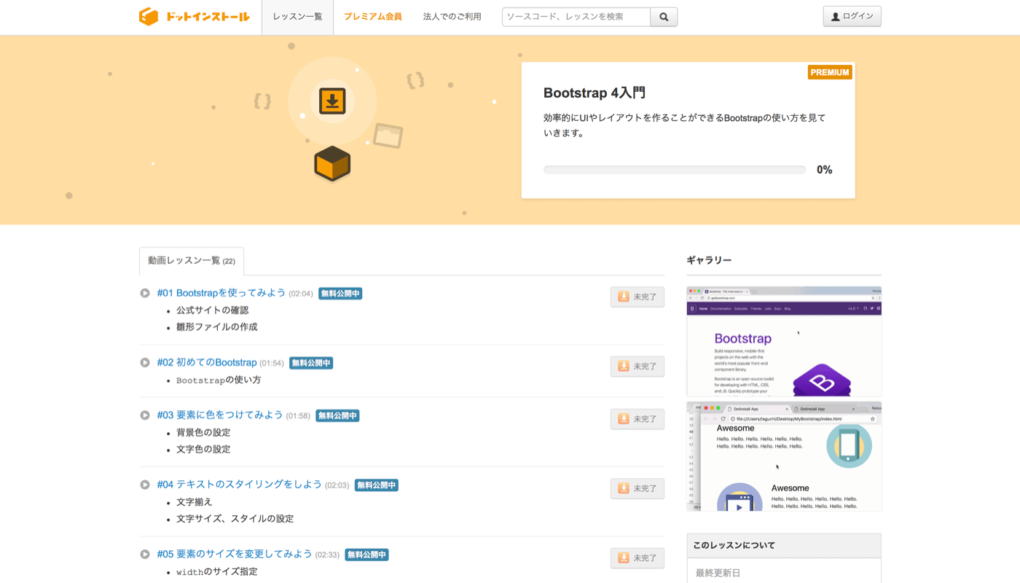Toggle the 未完了 button for lesson #01

tap(637, 297)
